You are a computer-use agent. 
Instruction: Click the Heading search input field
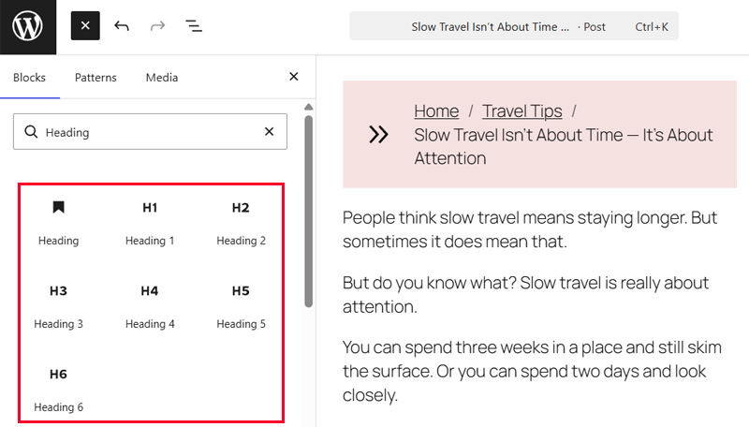150,132
